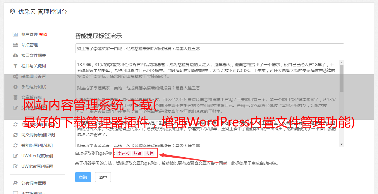Click the refresh icon for 同义词伪原创[1版]
Image resolution: width=378 pixels, height=194 pixels.
16,124
